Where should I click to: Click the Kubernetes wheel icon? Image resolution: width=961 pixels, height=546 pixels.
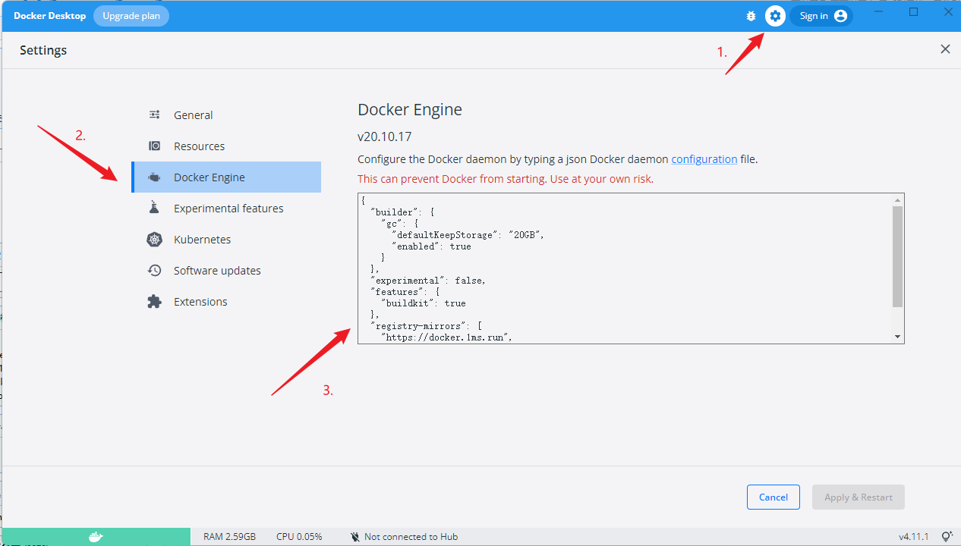(x=155, y=239)
